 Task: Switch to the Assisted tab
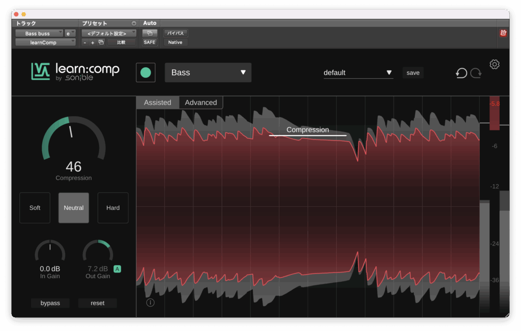click(x=158, y=102)
